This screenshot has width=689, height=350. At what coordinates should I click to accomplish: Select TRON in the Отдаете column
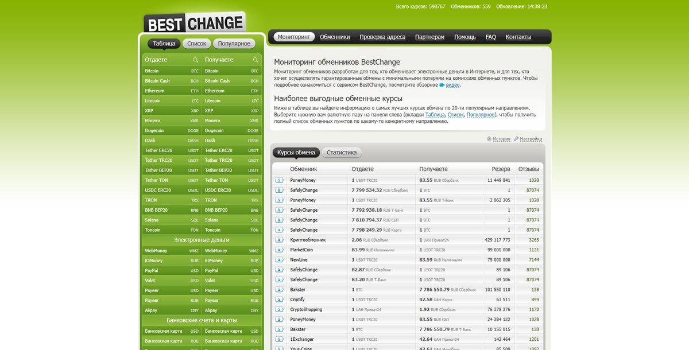tap(172, 200)
